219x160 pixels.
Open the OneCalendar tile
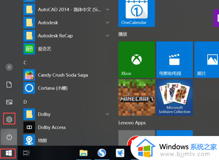pyautogui.click(x=137, y=14)
